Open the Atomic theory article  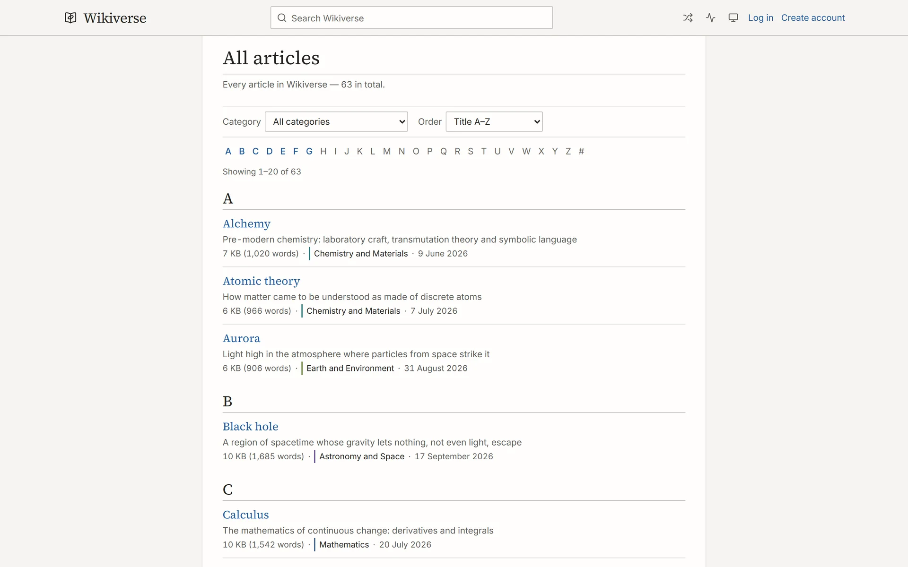(261, 281)
